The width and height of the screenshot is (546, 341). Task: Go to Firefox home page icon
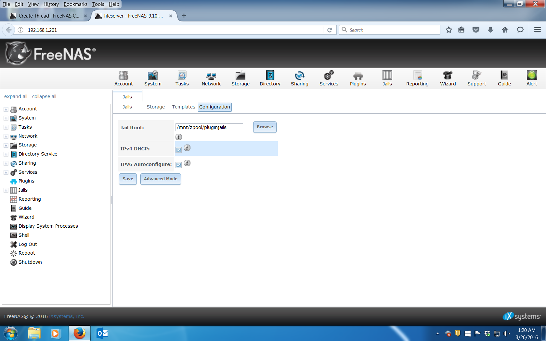505,30
